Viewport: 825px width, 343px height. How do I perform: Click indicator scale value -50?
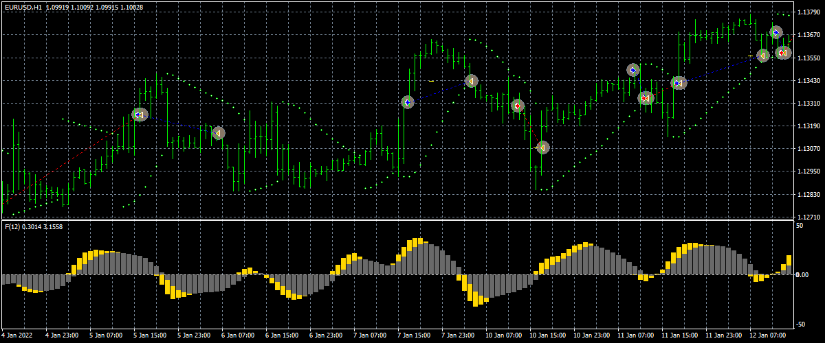click(x=800, y=324)
